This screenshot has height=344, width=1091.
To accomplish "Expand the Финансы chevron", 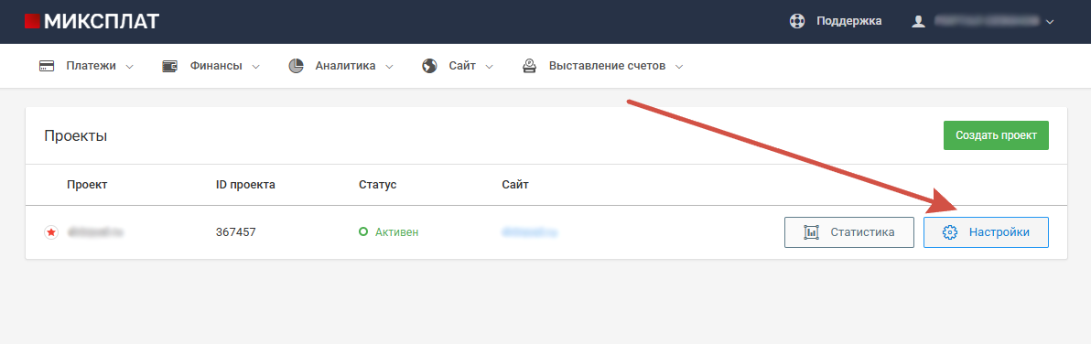I will (x=255, y=68).
